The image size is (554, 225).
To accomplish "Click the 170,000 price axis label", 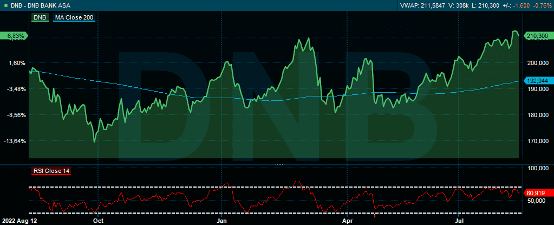I will click(537, 141).
